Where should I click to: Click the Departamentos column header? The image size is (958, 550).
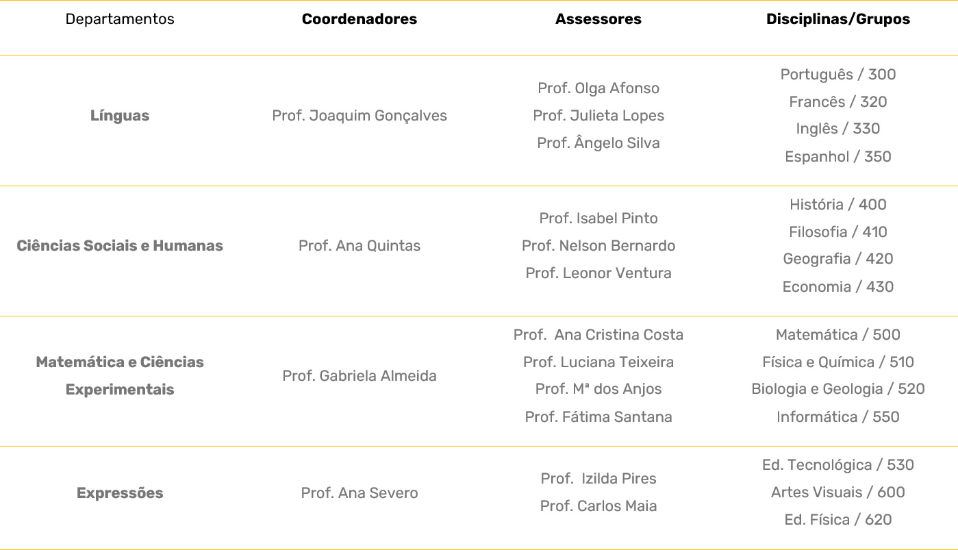coord(120,19)
